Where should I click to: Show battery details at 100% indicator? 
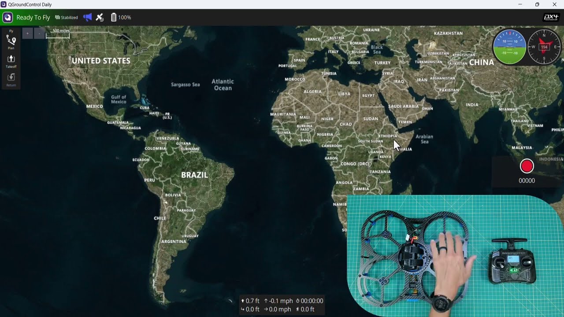121,18
